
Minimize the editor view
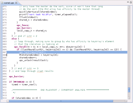click(x=128, y=2)
